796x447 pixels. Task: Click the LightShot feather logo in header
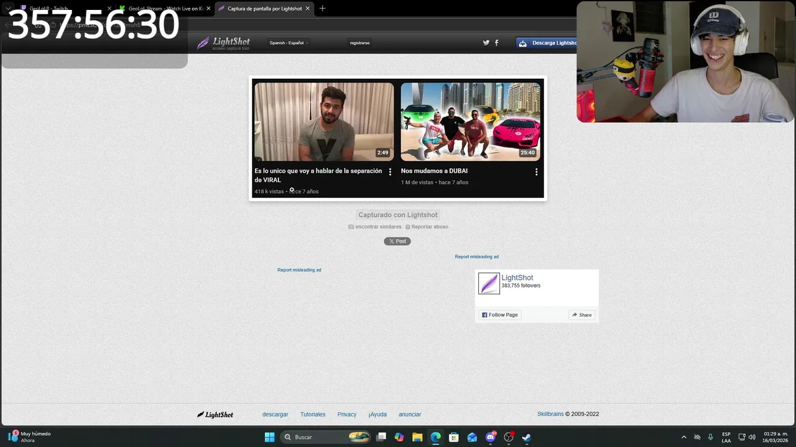click(x=223, y=43)
